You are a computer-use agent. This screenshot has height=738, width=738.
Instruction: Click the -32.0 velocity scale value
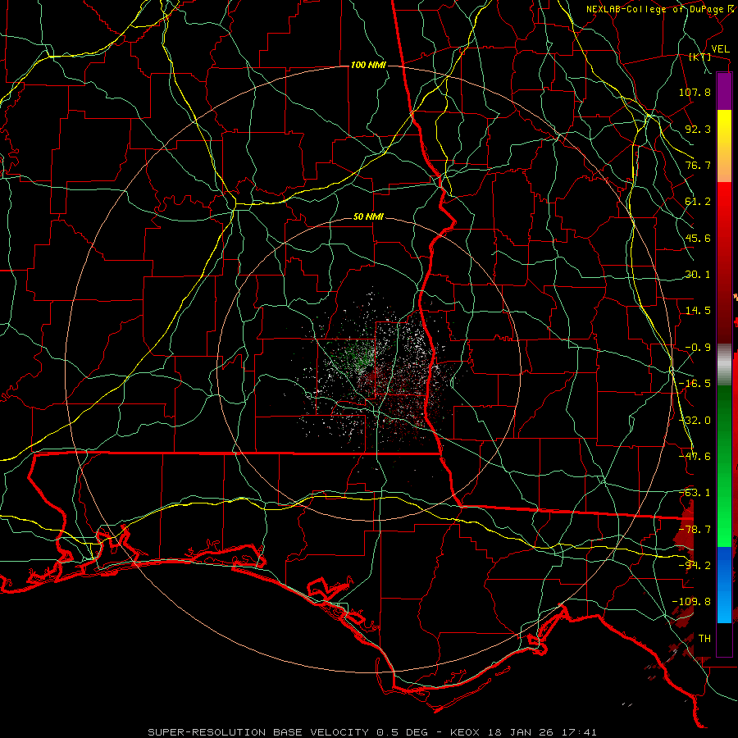[695, 421]
